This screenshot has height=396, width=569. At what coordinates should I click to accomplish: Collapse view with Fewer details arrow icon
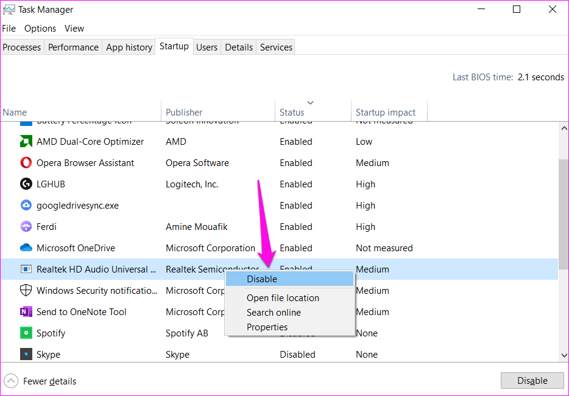pos(11,381)
